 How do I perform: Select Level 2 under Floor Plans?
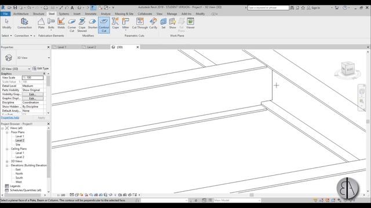(20, 140)
